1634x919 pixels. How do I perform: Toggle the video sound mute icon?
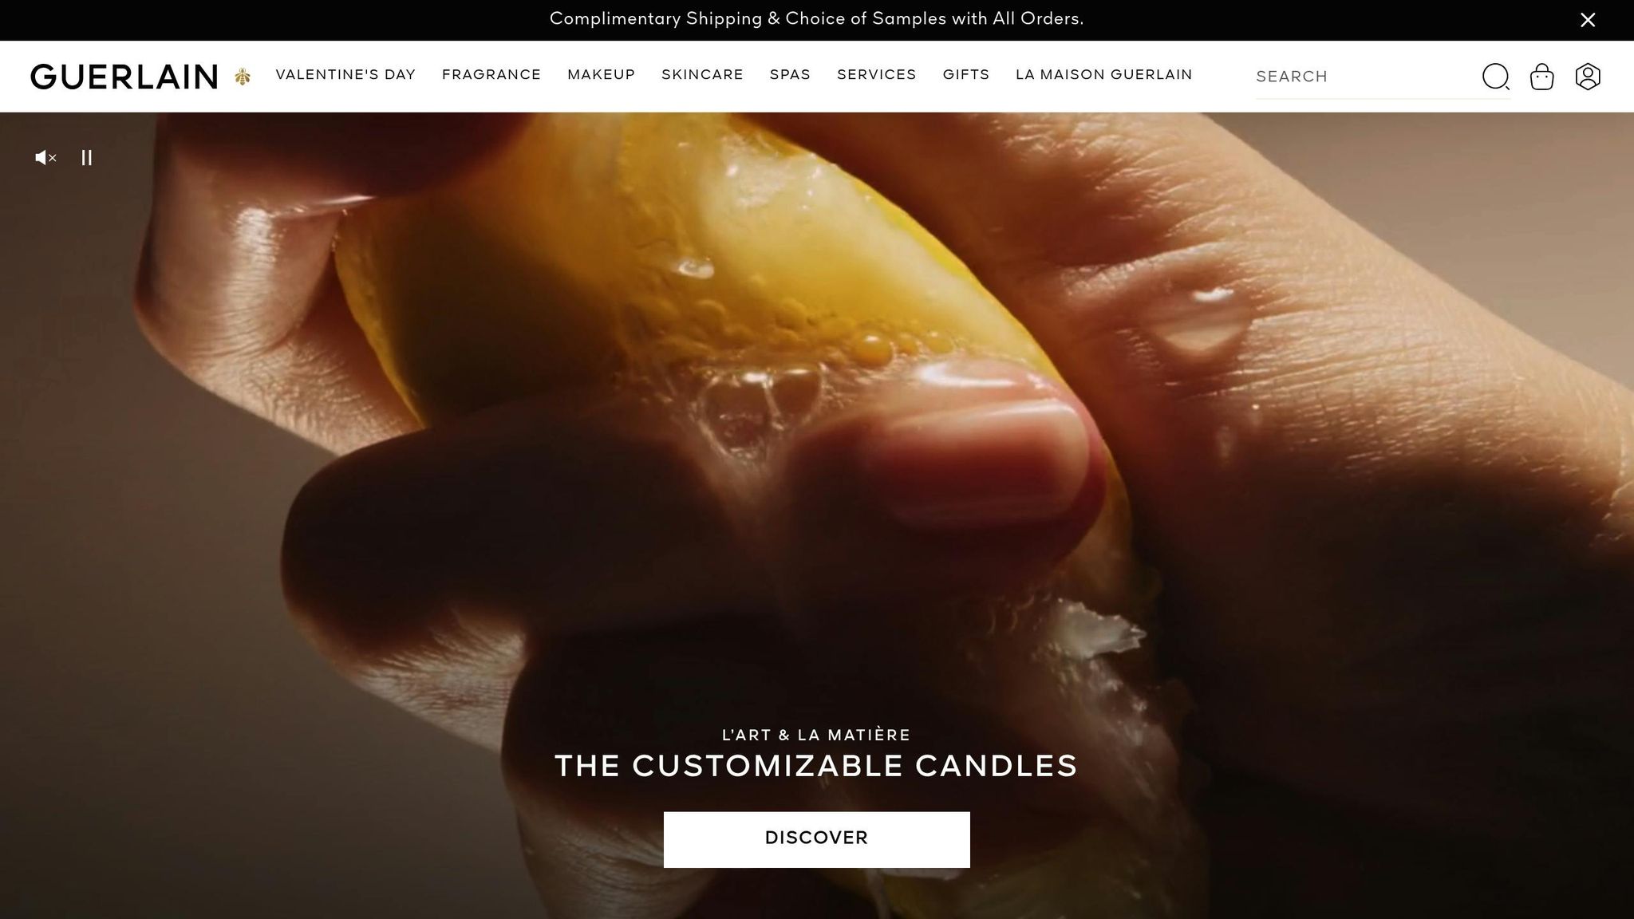click(x=46, y=158)
